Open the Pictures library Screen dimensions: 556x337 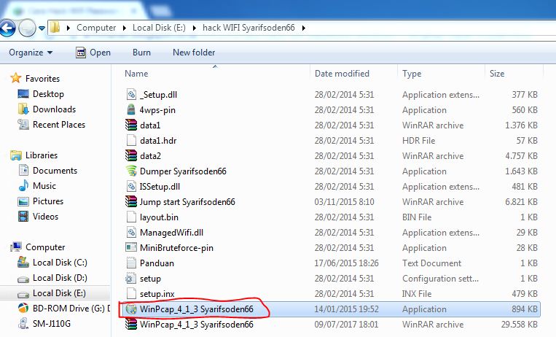point(48,201)
